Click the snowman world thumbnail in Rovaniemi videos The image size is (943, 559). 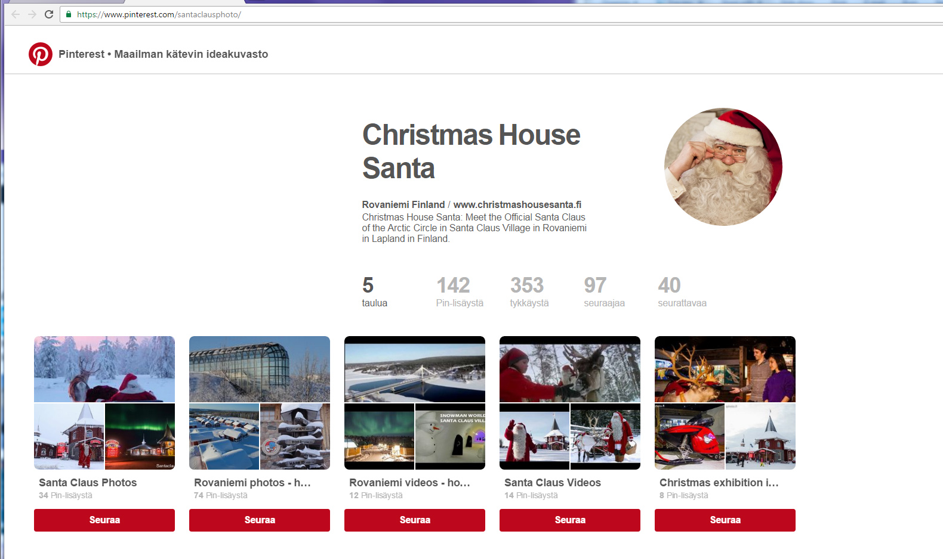click(x=451, y=436)
